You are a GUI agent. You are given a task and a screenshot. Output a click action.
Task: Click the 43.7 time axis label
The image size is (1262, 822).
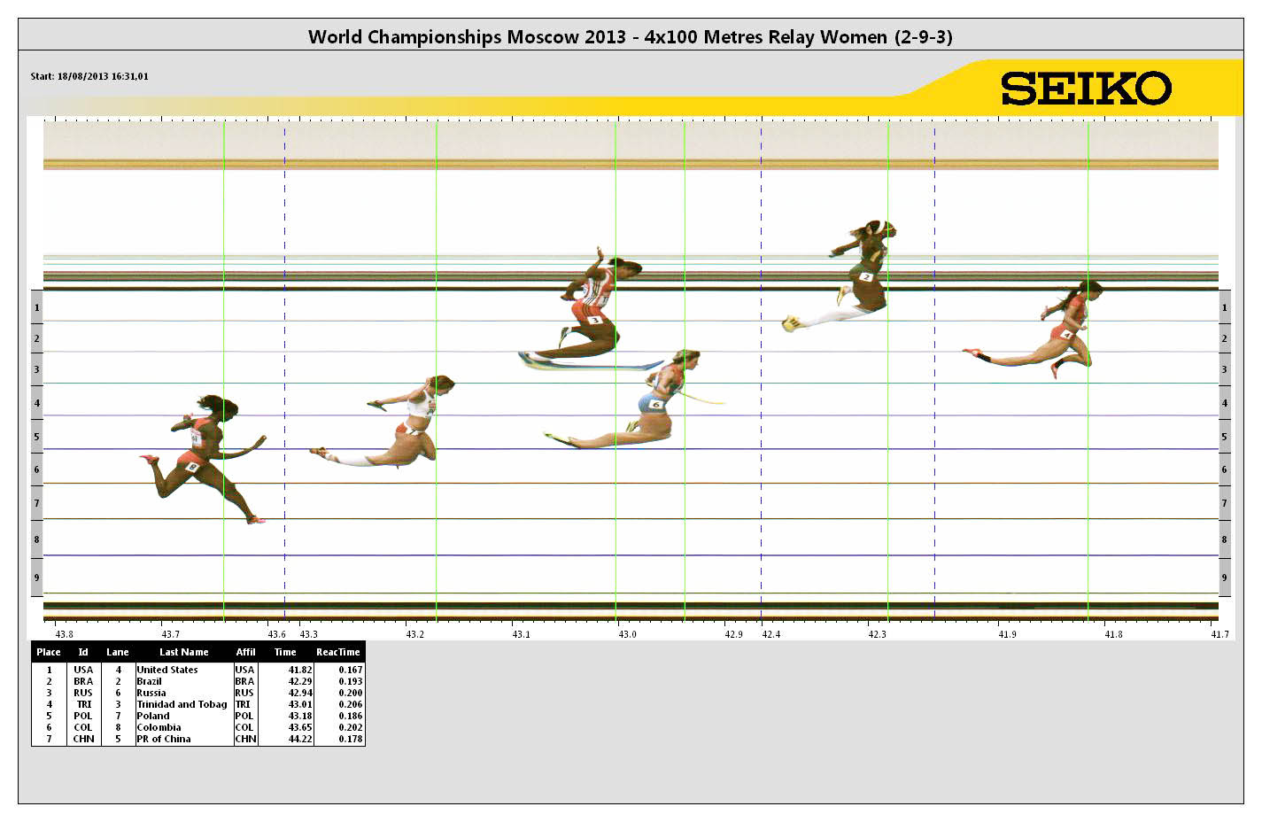(170, 634)
